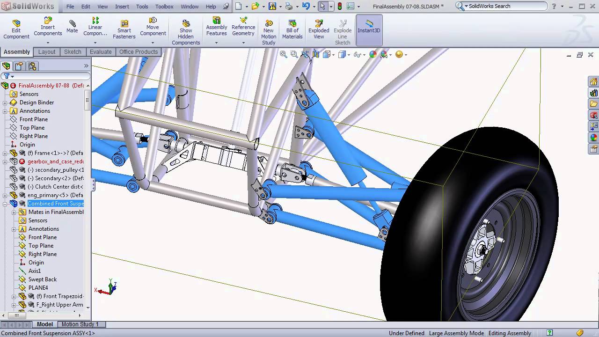This screenshot has width=599, height=337.
Task: Open the Insert menu
Action: point(122,7)
